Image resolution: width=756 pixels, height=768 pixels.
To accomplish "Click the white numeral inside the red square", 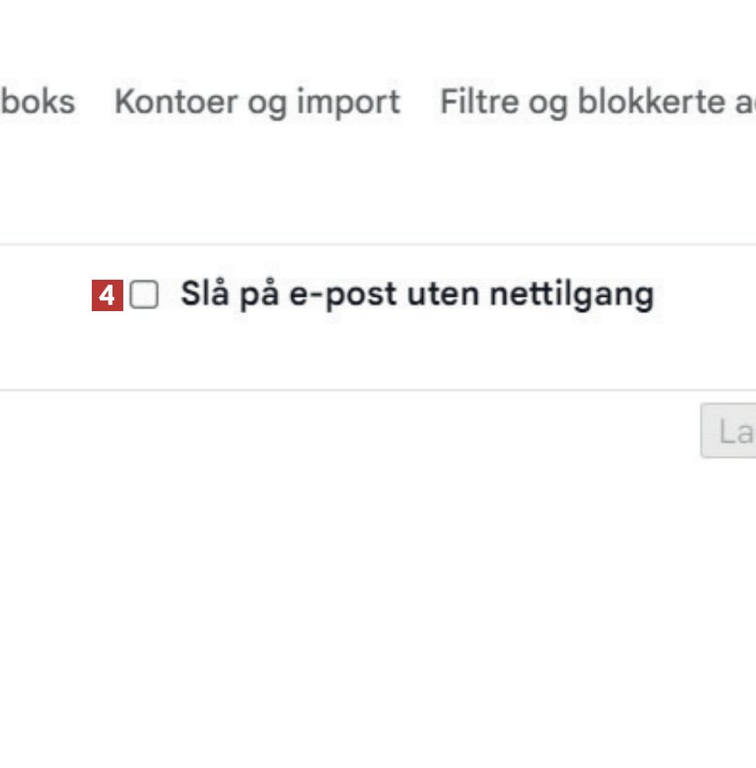I will pos(107,296).
